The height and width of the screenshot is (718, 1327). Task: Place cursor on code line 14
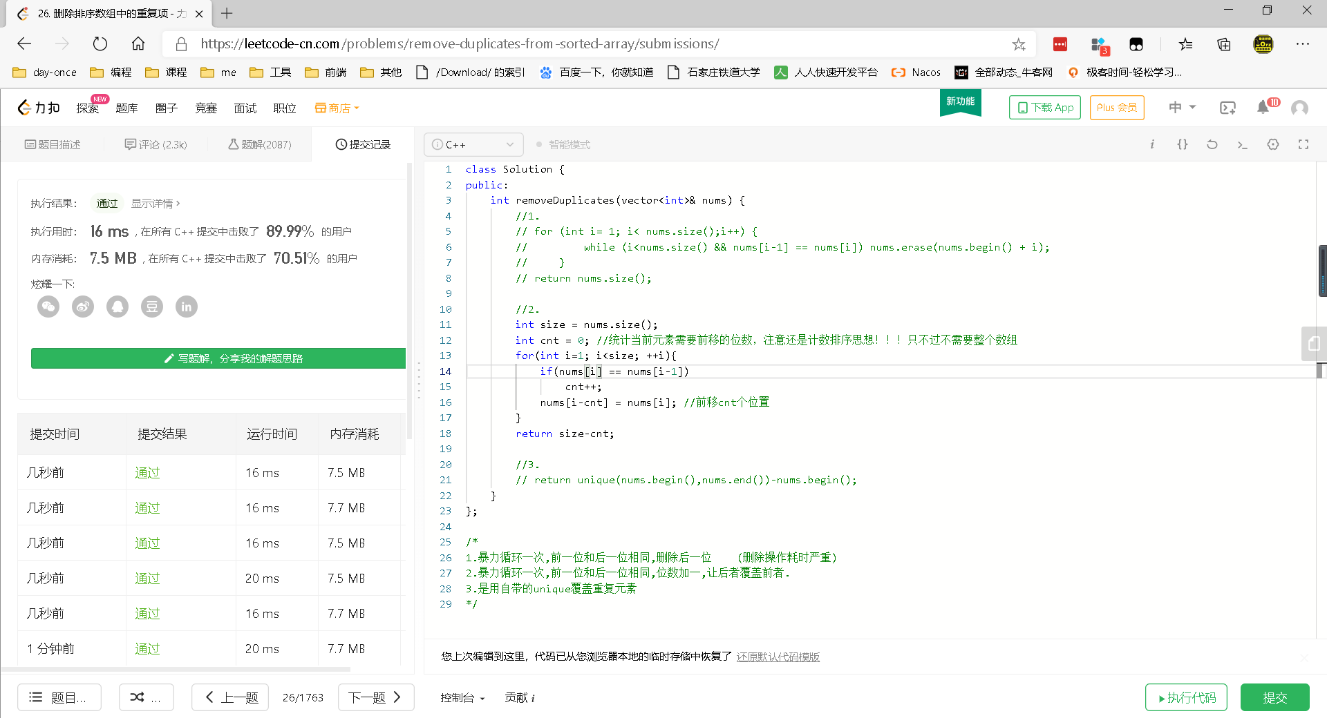[x=891, y=371]
